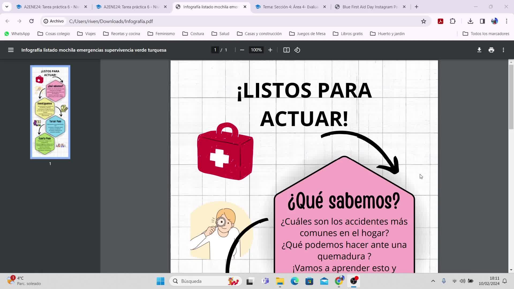Open the browser extensions puzzle icon

point(453,21)
